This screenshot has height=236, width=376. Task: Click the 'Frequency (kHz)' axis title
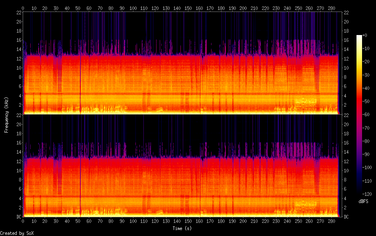tap(6, 115)
